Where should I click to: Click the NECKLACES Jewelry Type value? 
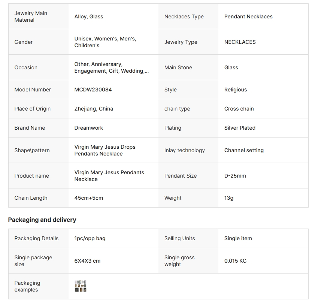pos(240,42)
